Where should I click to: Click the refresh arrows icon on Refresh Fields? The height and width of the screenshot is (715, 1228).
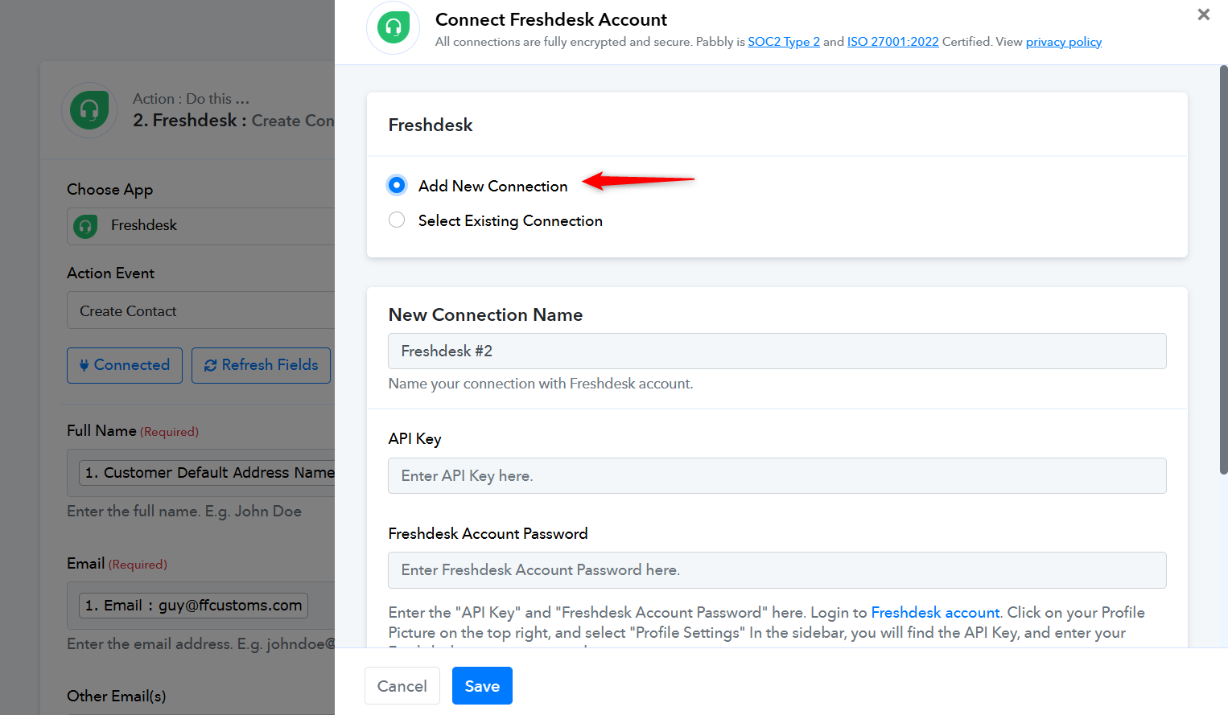point(210,365)
